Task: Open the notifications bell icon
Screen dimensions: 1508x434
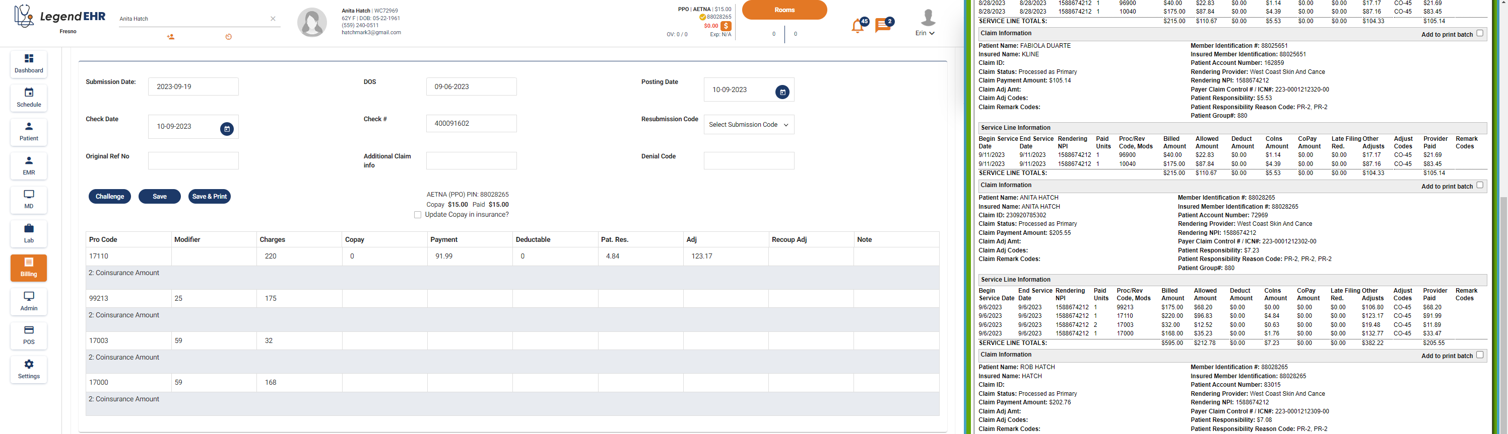Action: (x=858, y=26)
